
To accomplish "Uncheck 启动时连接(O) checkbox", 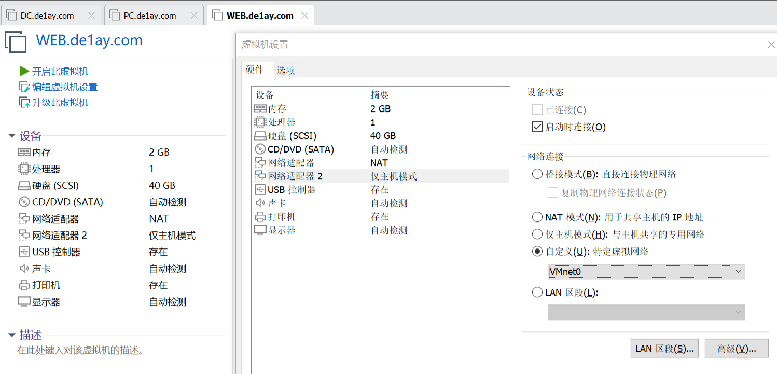I will (x=537, y=127).
